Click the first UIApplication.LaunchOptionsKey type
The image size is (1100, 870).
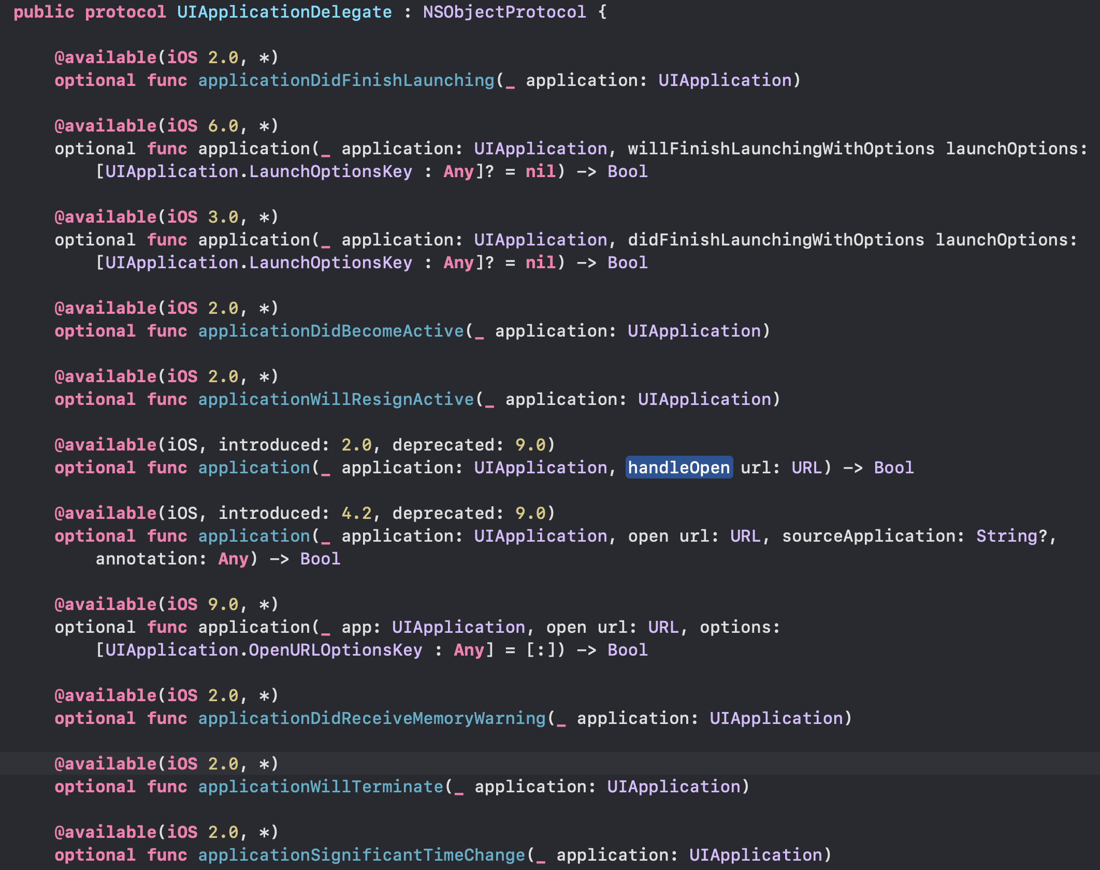(259, 171)
